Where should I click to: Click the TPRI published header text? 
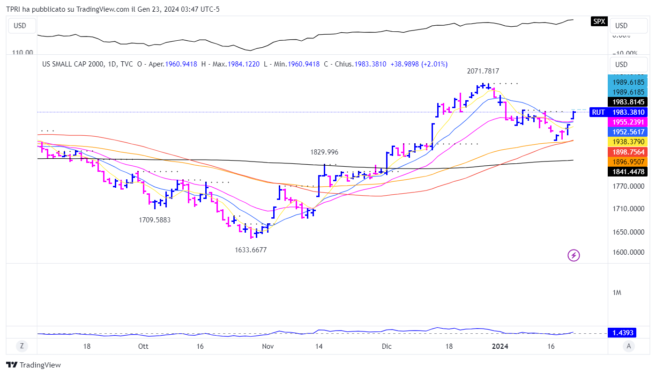pyautogui.click(x=112, y=9)
